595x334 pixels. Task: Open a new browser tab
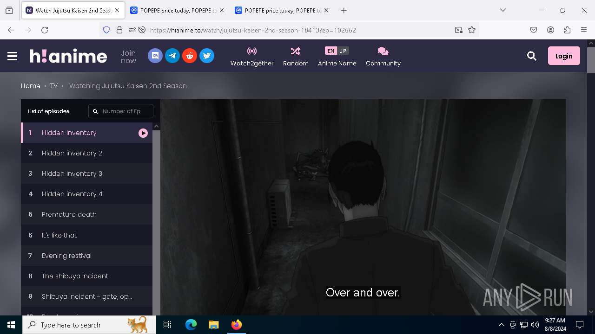click(x=344, y=10)
